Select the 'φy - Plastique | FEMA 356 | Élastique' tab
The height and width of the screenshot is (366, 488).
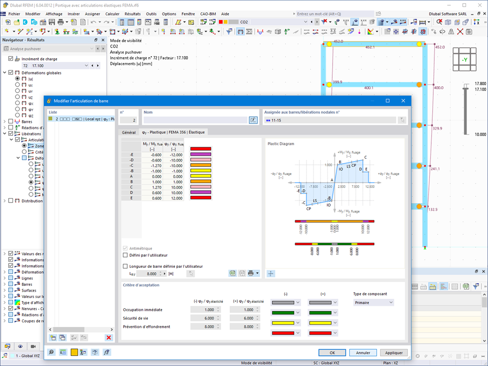tap(173, 132)
